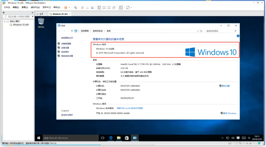This screenshot has height=147, width=266.
Task: Read the Microsoft software license terms link
Action: (130, 108)
